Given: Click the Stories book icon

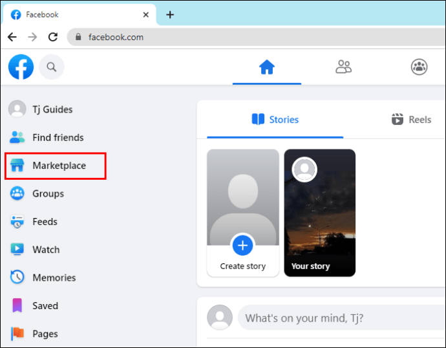Looking at the screenshot, I should point(258,119).
